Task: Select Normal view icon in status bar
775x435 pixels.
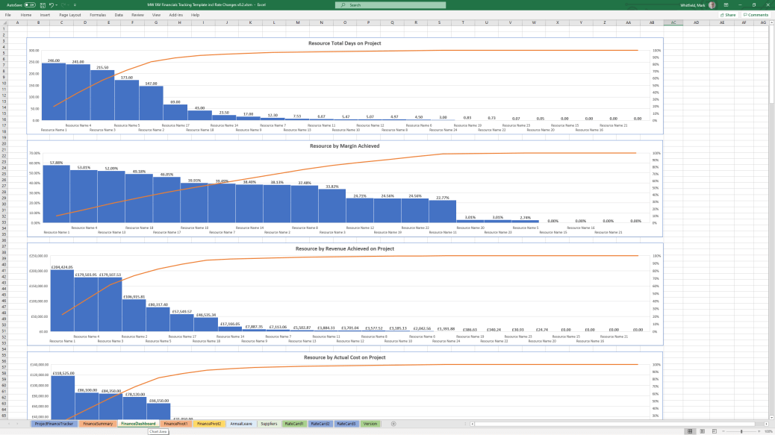Action: pyautogui.click(x=690, y=431)
